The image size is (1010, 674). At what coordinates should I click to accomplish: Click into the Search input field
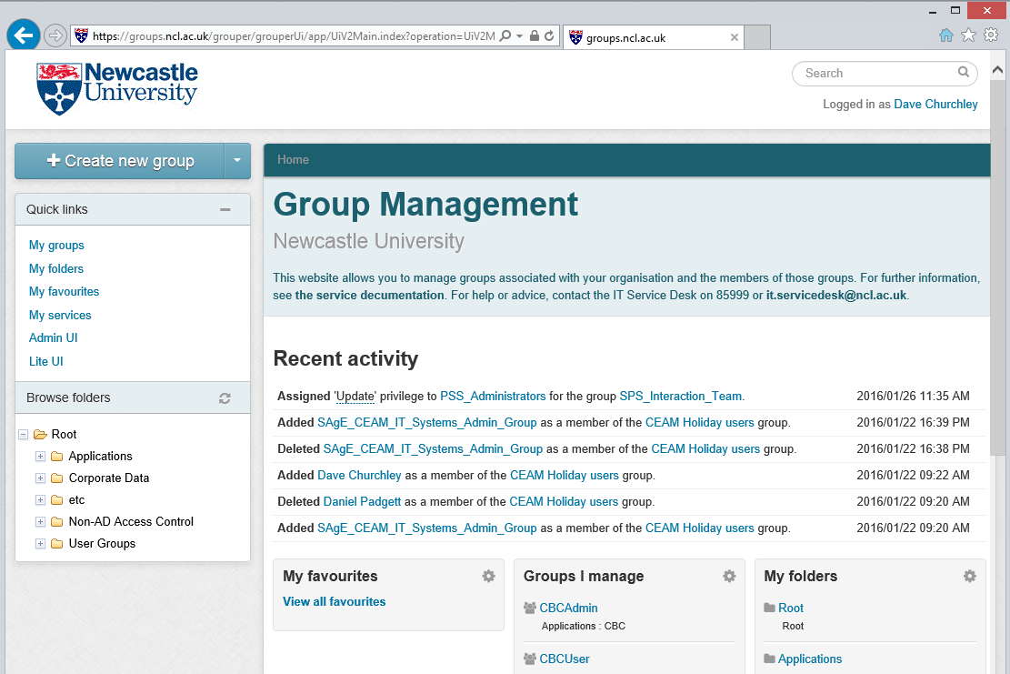pyautogui.click(x=873, y=73)
